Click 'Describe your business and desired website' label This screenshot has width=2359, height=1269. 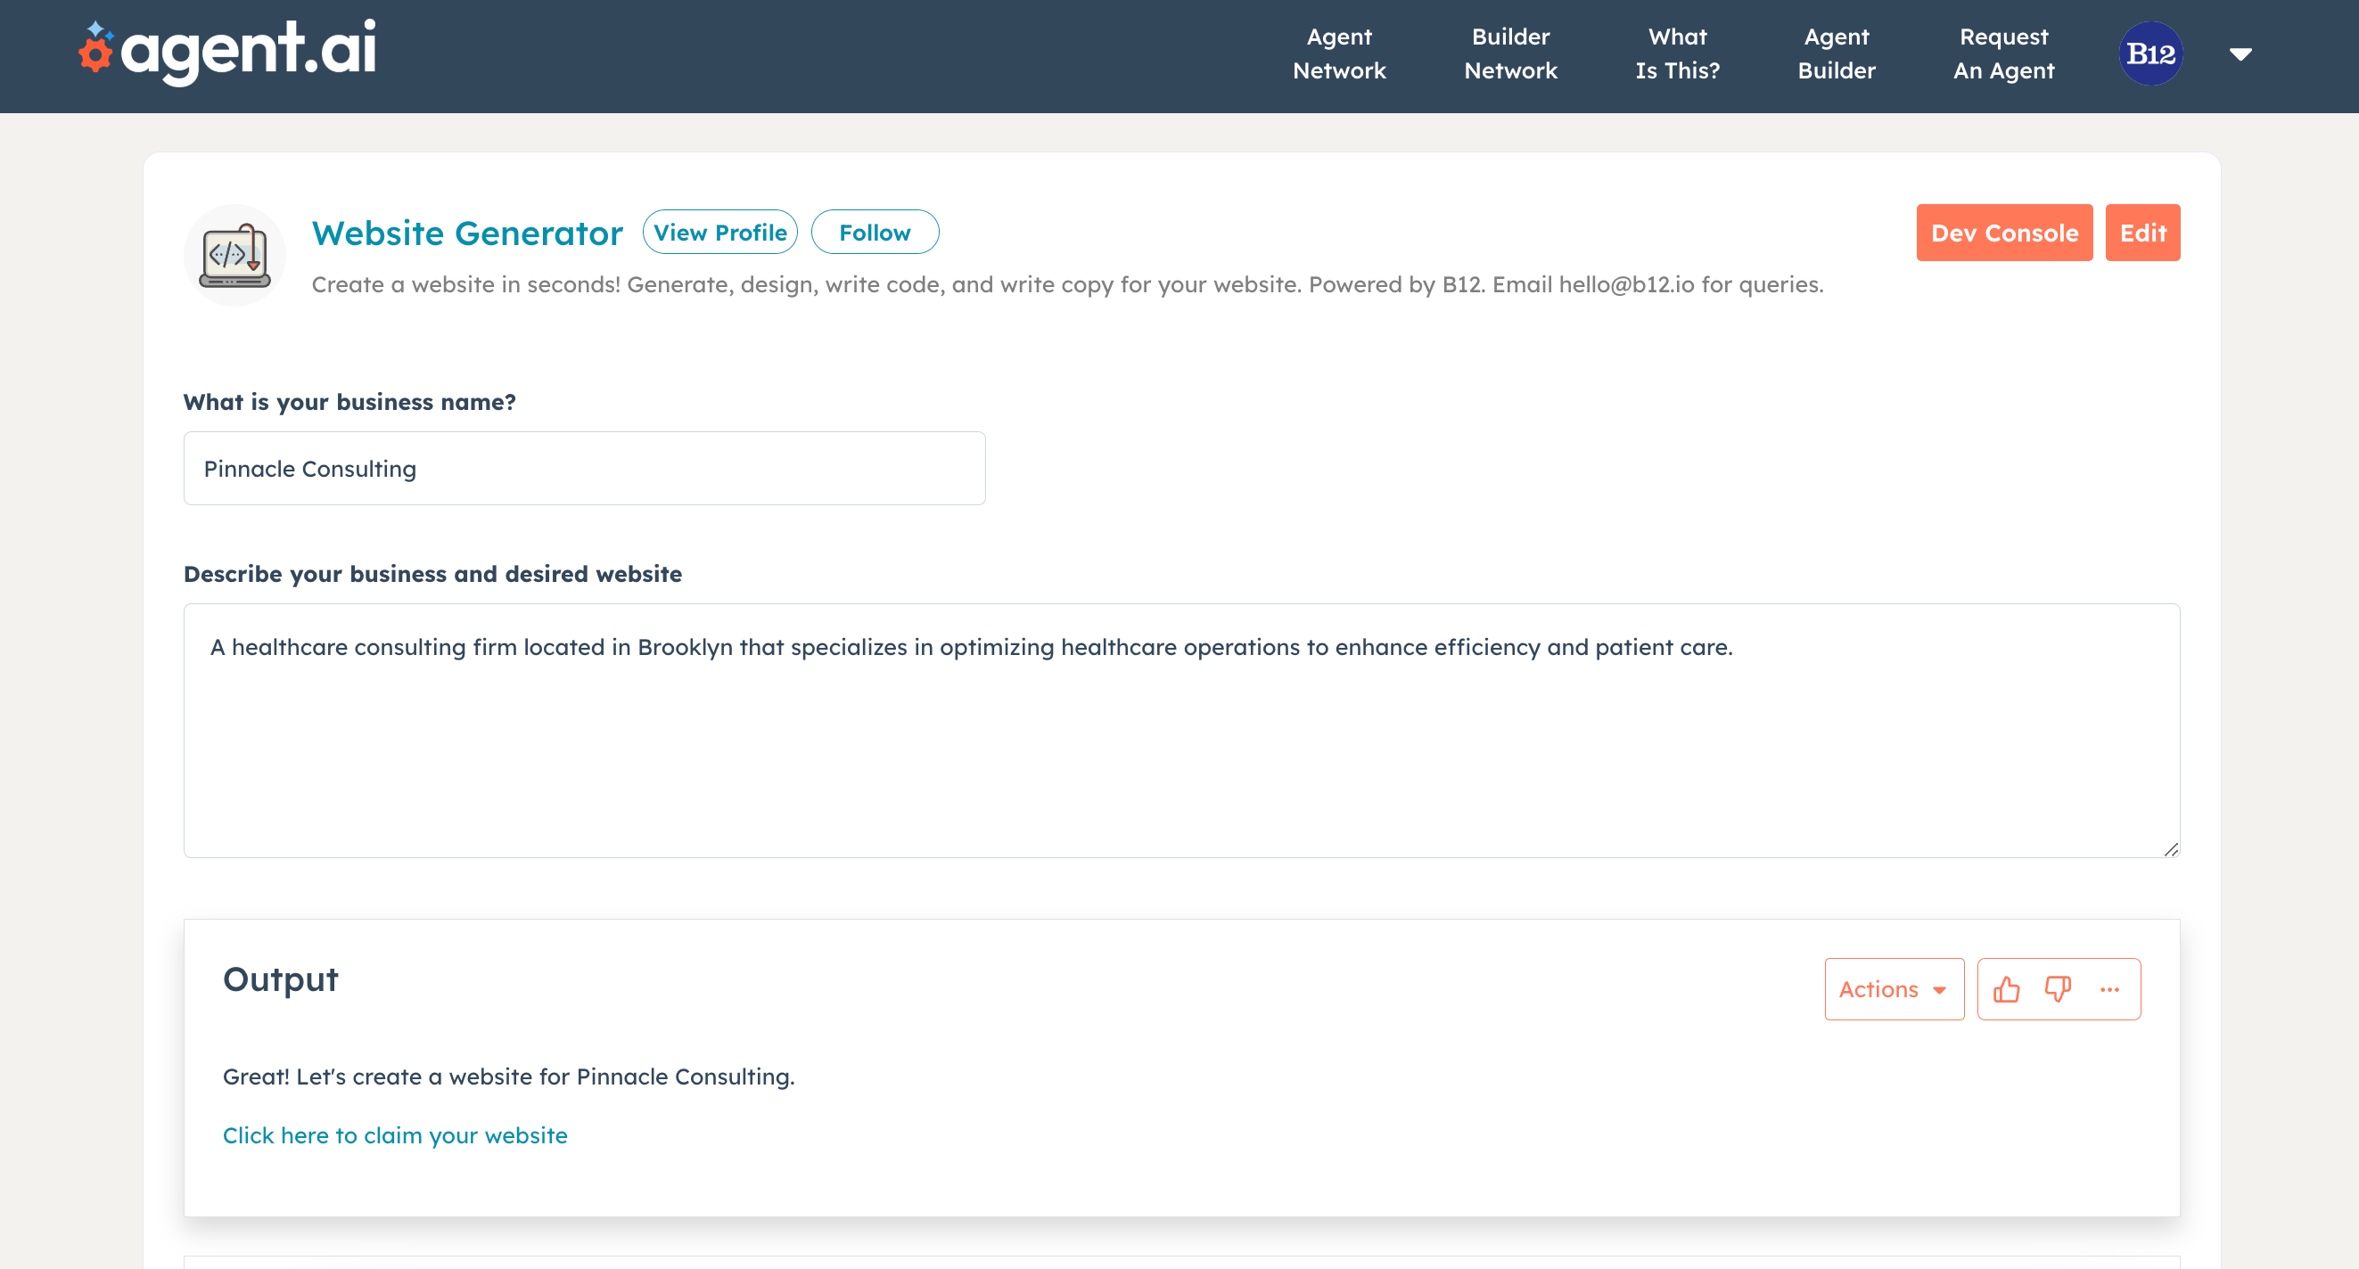432,574
